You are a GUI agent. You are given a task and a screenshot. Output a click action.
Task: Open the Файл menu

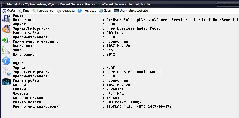[9, 11]
